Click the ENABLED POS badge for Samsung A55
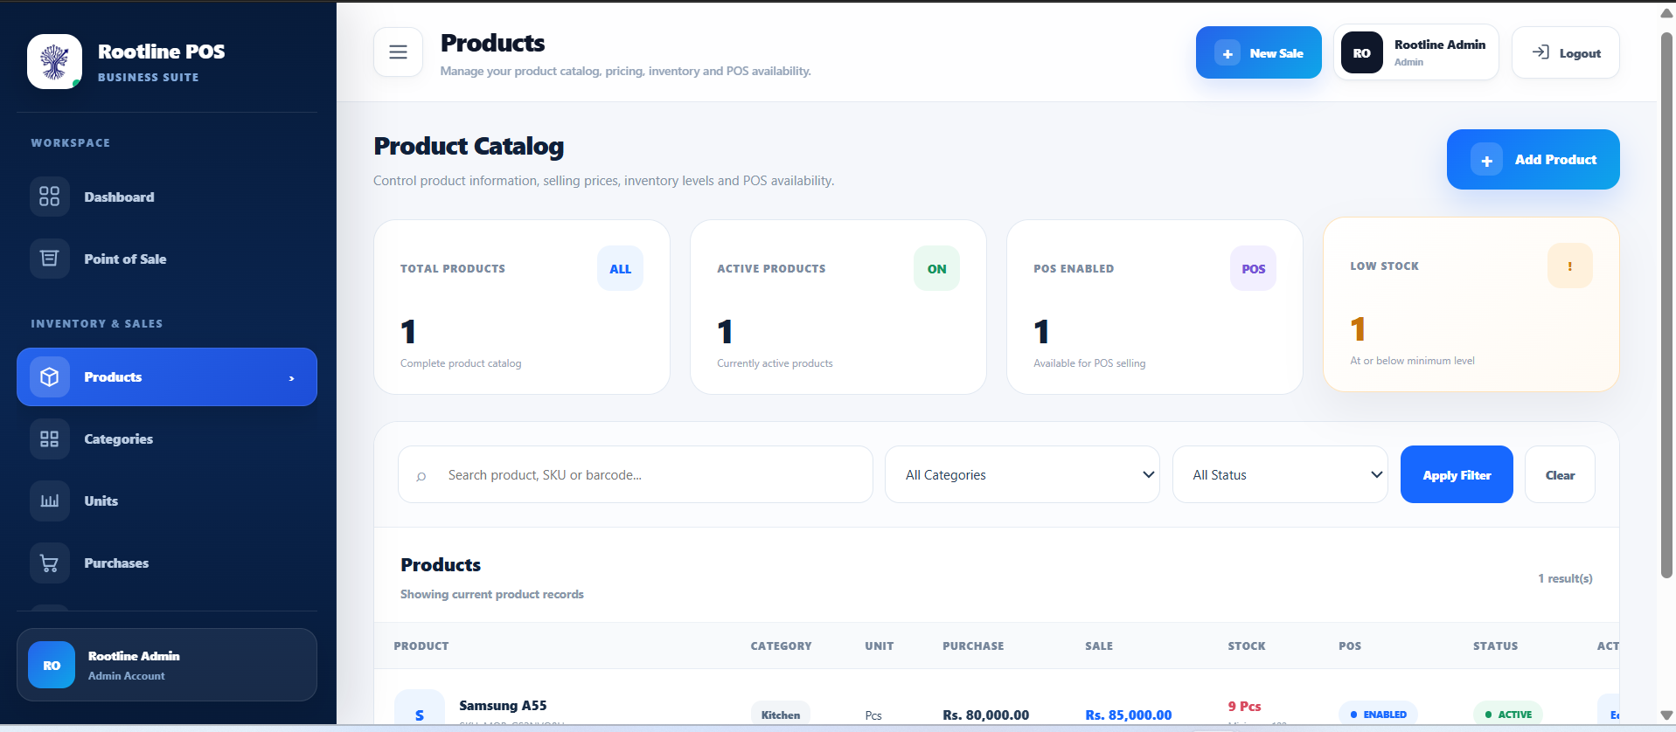 click(1378, 714)
